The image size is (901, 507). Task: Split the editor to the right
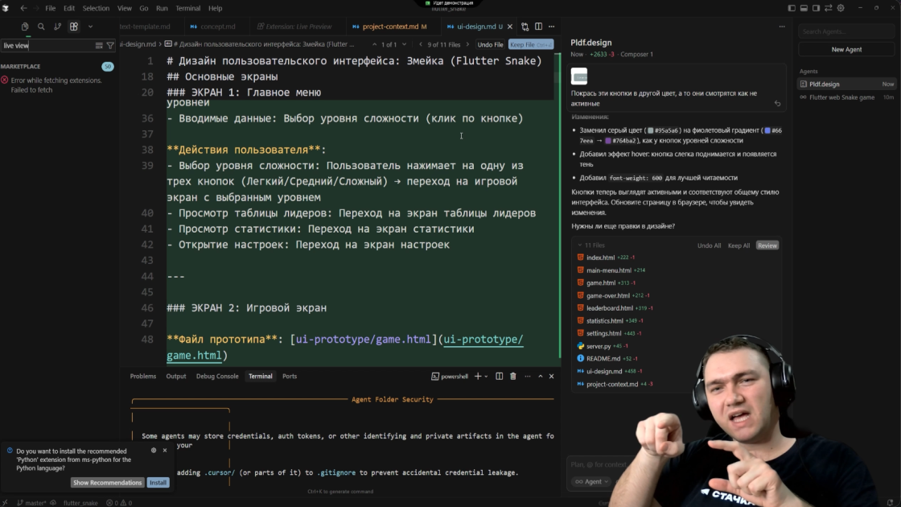(x=538, y=27)
